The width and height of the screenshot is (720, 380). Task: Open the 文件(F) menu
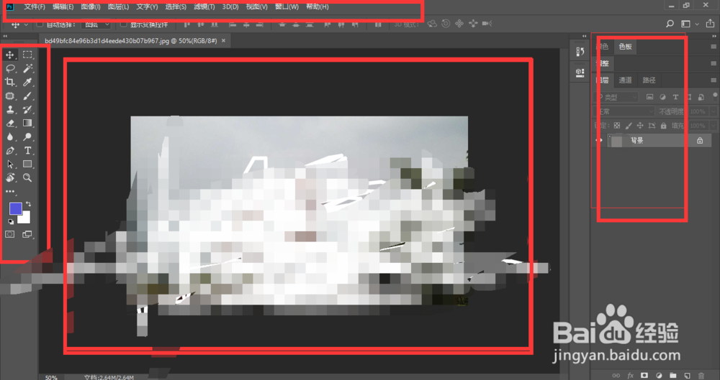click(x=35, y=7)
